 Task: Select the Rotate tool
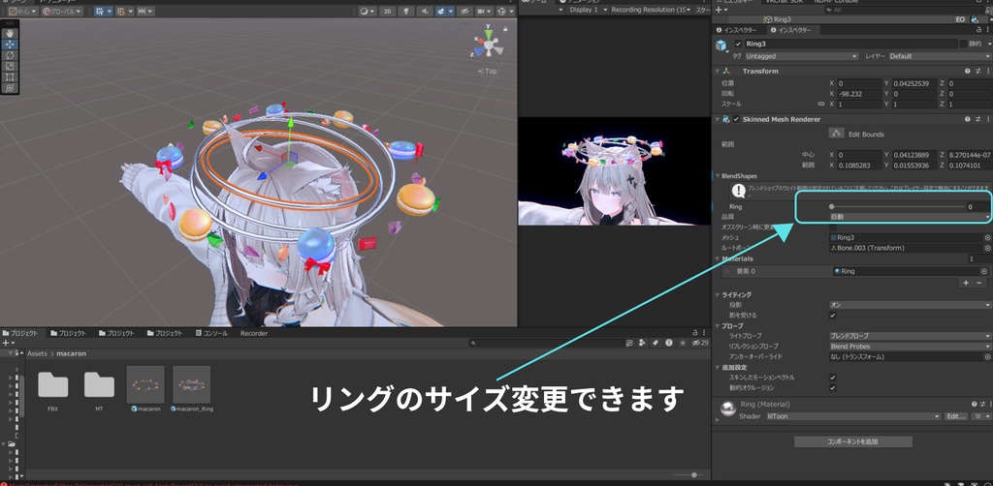tap(10, 55)
